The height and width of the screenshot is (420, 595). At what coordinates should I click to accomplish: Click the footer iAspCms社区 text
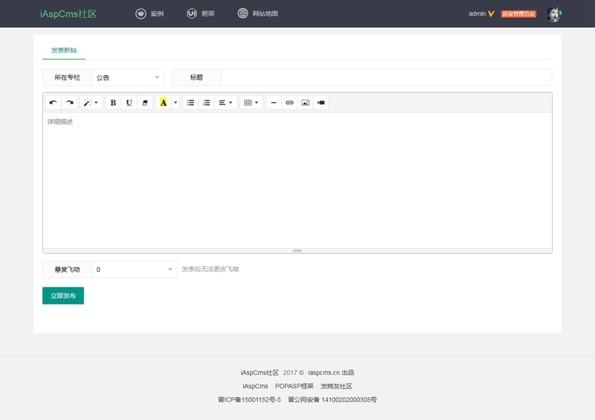tap(260, 372)
